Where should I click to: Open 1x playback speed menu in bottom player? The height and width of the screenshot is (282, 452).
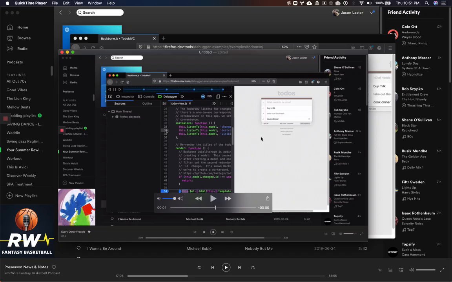(380, 270)
